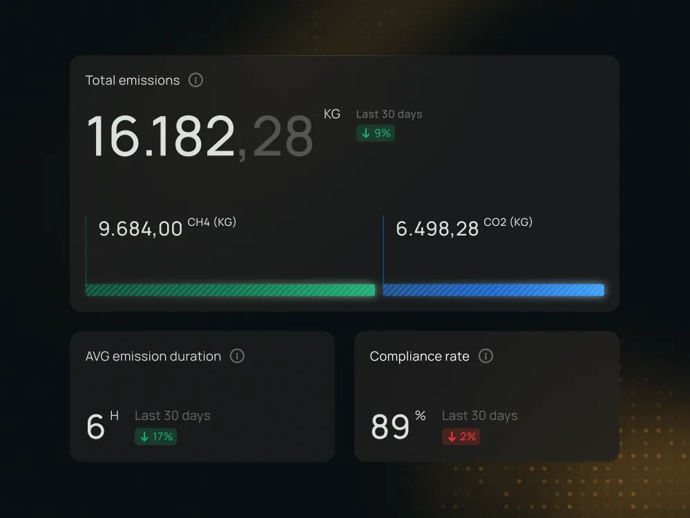This screenshot has height=518, width=690.
Task: Select the 6 H duration value
Action: click(x=102, y=425)
